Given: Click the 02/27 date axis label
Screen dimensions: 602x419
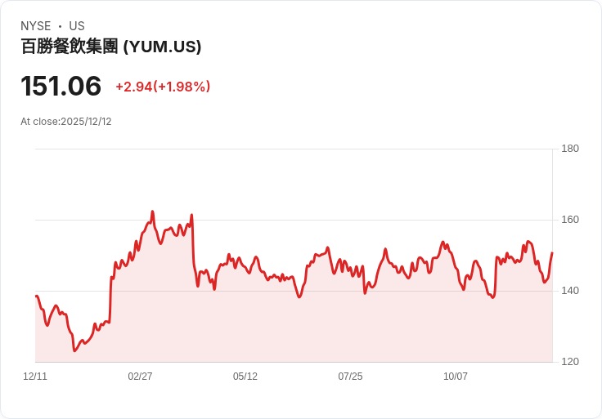Looking at the screenshot, I should pos(140,376).
